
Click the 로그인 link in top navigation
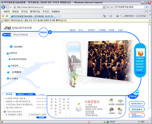tap(81, 30)
